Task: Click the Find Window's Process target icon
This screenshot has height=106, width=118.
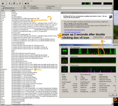Action: 28,4
